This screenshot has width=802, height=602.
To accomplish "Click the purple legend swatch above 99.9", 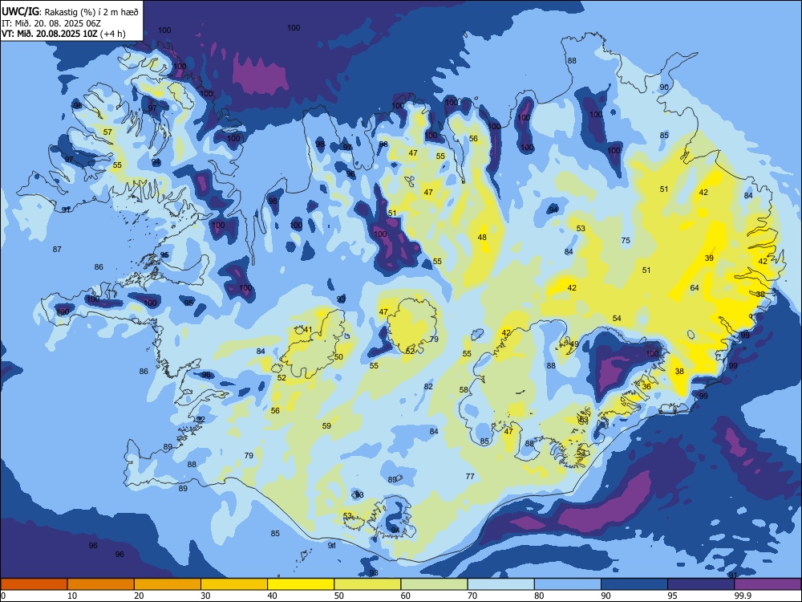I will click(x=768, y=584).
